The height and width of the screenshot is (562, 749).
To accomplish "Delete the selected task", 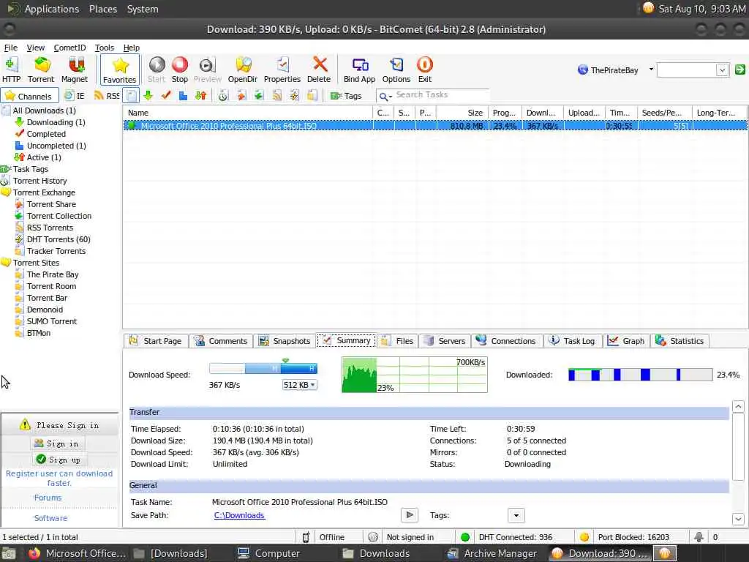I will point(319,70).
